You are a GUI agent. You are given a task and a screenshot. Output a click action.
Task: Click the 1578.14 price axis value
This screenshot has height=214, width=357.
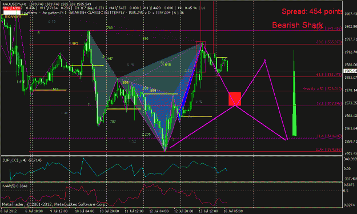351,90
